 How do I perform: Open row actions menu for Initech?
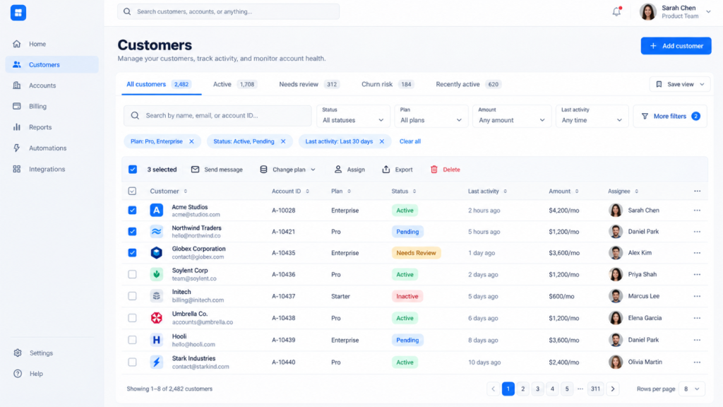[697, 296]
